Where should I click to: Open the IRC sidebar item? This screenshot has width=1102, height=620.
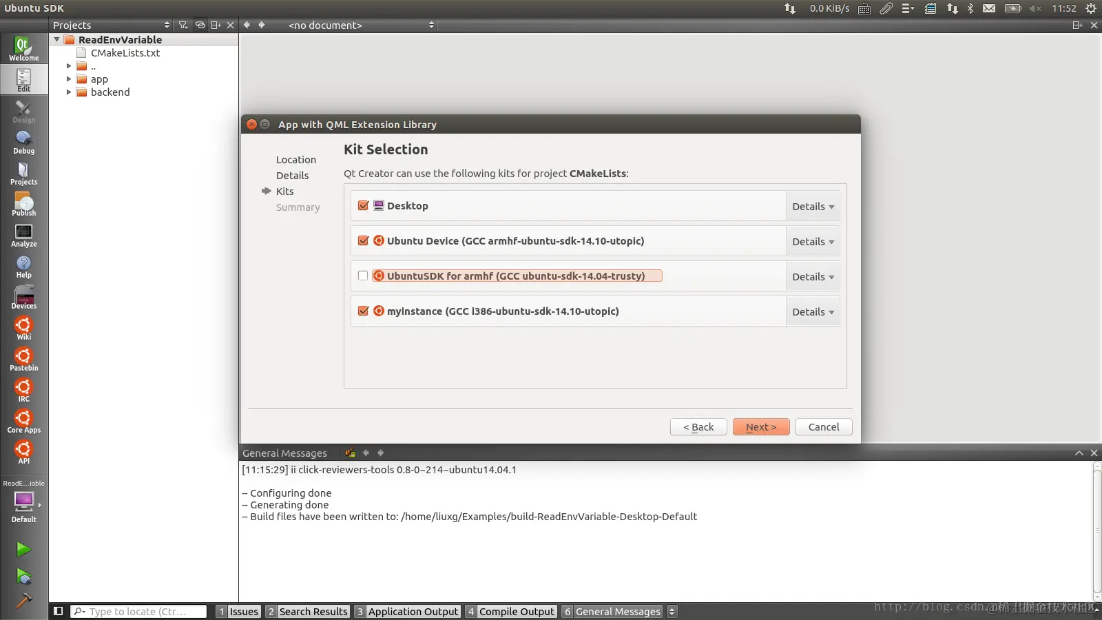click(x=23, y=390)
